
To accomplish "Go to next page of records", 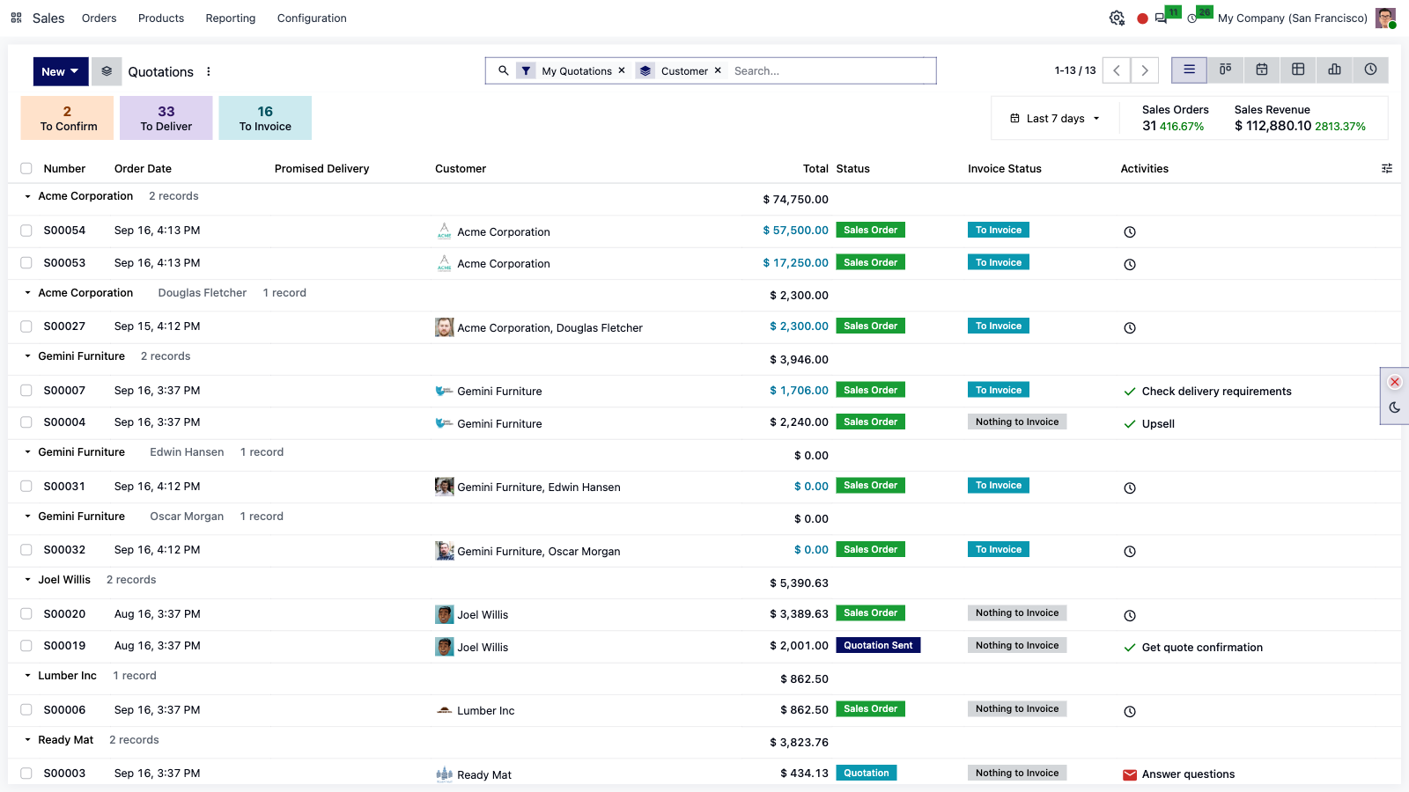I will pyautogui.click(x=1145, y=70).
